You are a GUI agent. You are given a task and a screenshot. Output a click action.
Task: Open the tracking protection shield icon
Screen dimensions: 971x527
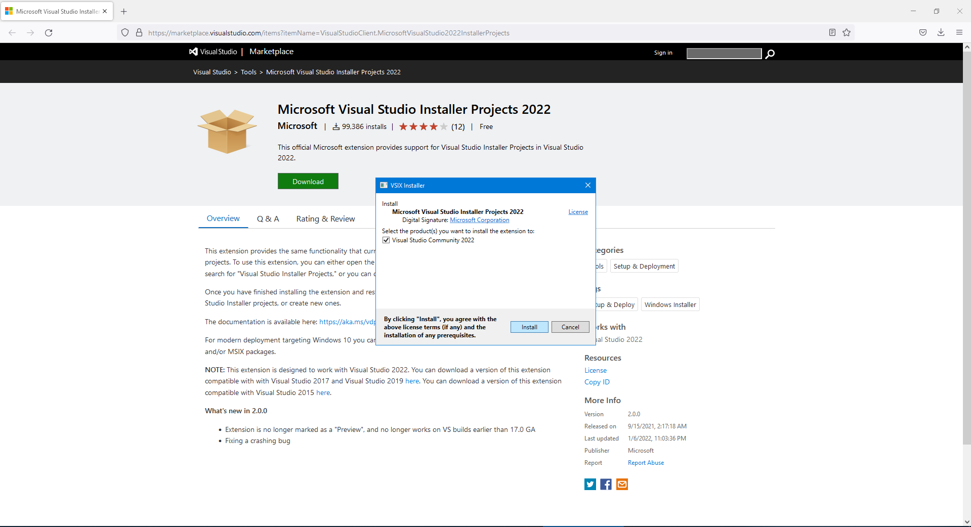click(125, 33)
